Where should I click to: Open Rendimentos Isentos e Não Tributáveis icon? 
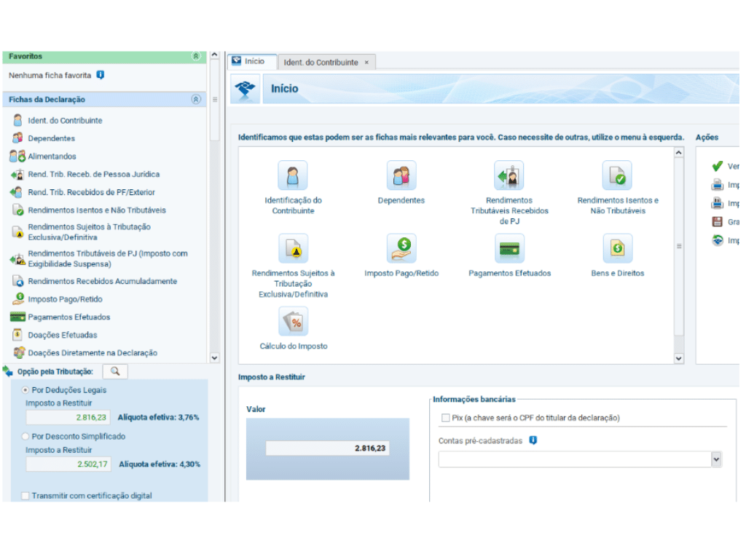tap(617, 176)
